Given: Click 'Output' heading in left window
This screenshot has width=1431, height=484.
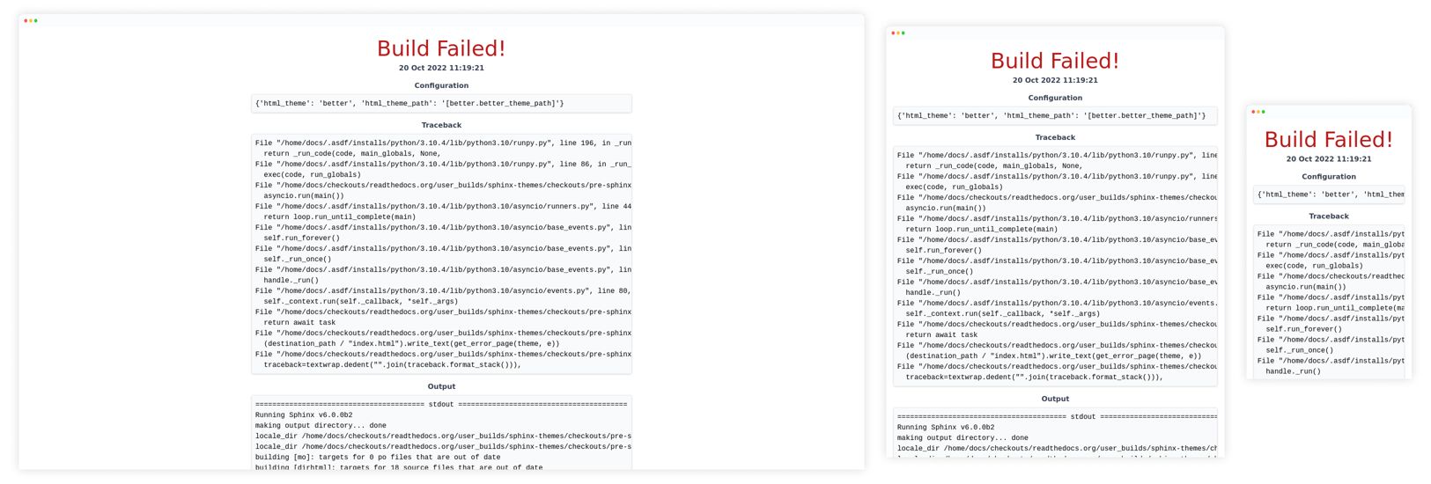Looking at the screenshot, I should pyautogui.click(x=441, y=386).
